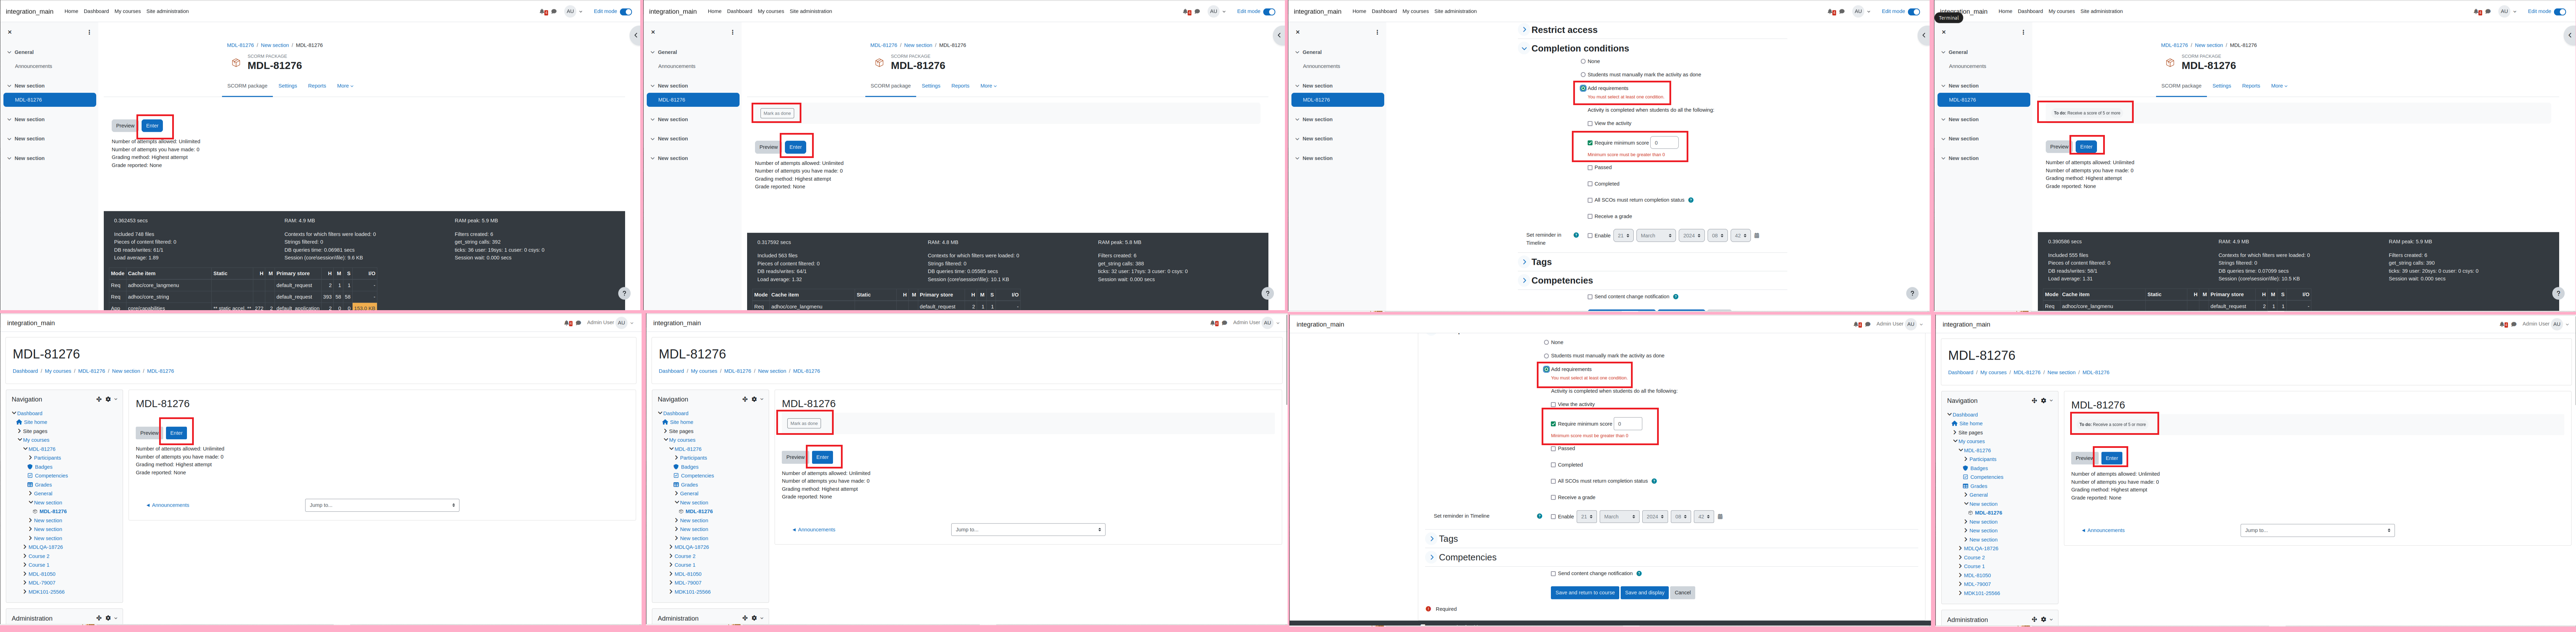Check Receive a grade in form with Save buttons
Screen dimensions: 2576x632
1553,497
